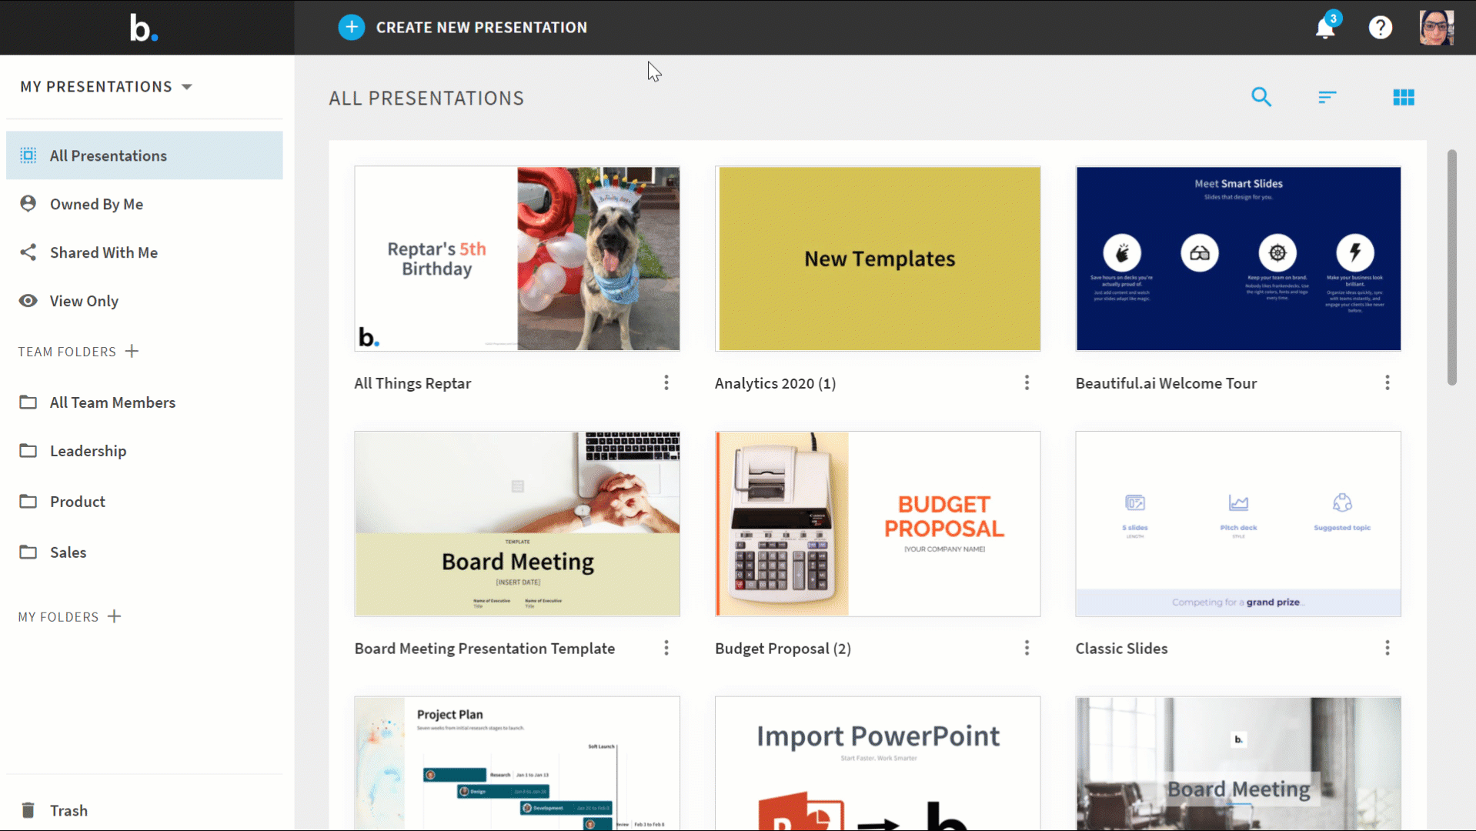
Task: Click the All Team Members folder icon
Action: tap(28, 402)
